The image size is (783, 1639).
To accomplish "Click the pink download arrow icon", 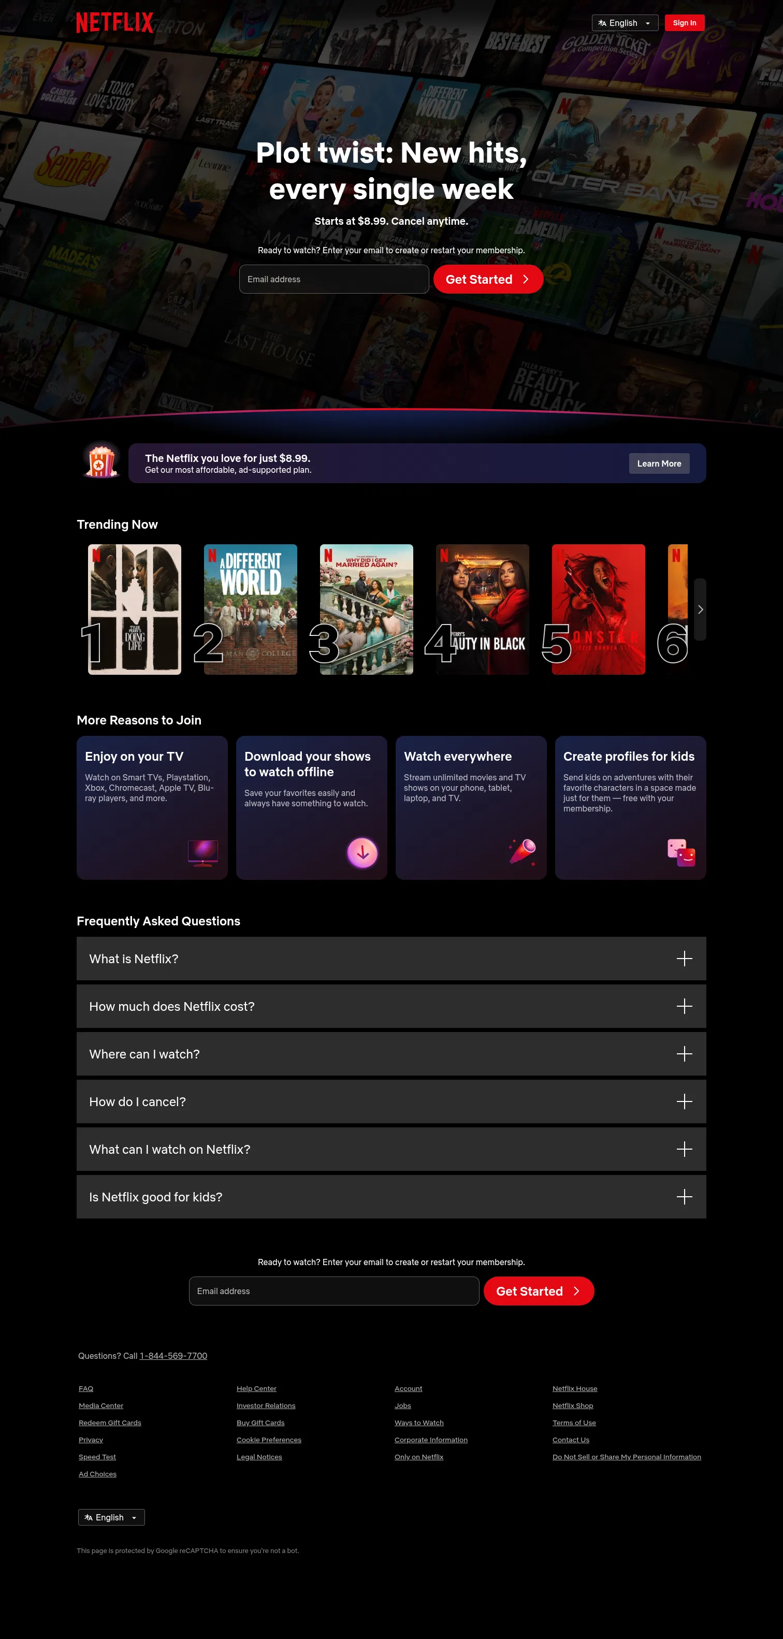I will coord(363,852).
